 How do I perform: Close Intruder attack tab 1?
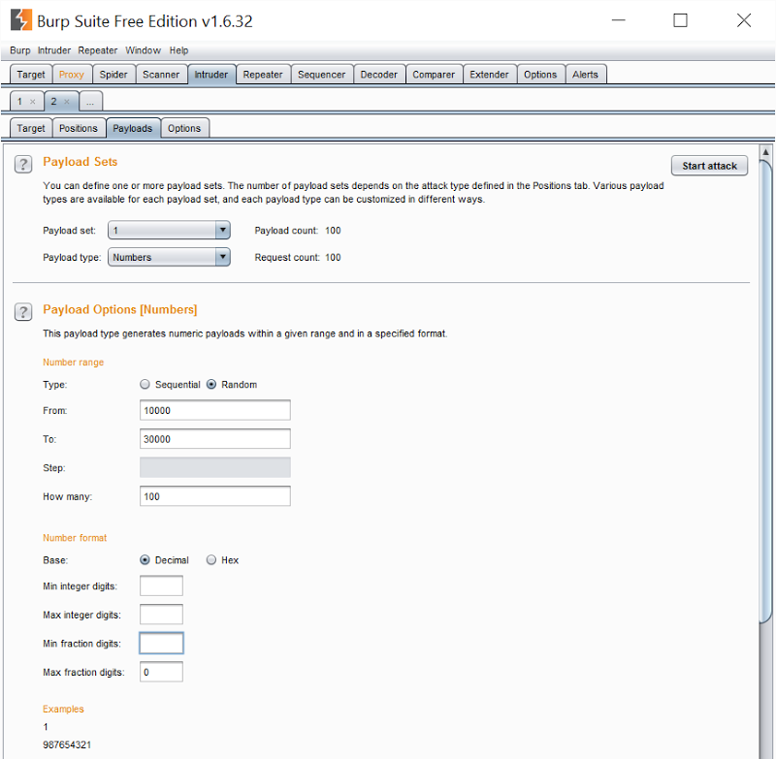tap(33, 101)
